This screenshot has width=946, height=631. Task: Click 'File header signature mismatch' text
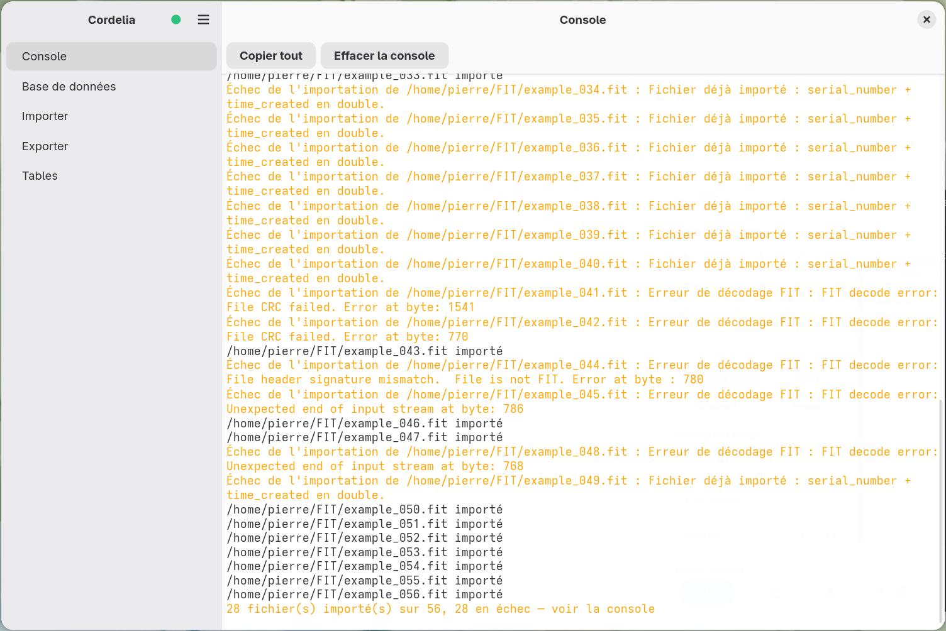[330, 380]
